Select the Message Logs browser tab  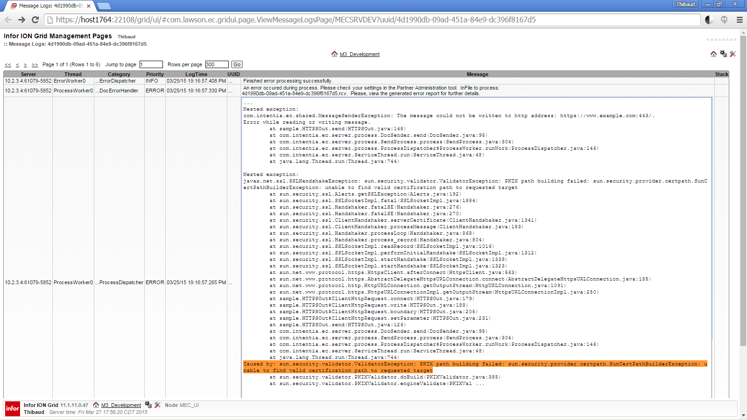click(x=50, y=6)
